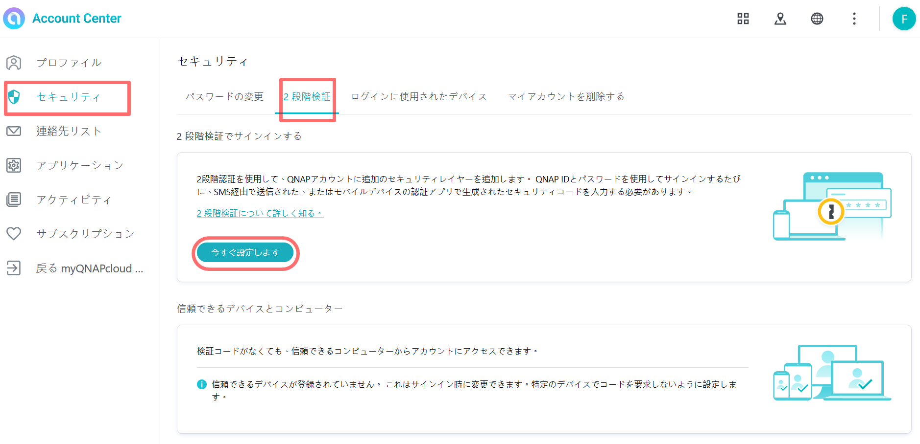Switch to パスワードの変更 tab
The width and height of the screenshot is (920, 444).
coord(224,97)
